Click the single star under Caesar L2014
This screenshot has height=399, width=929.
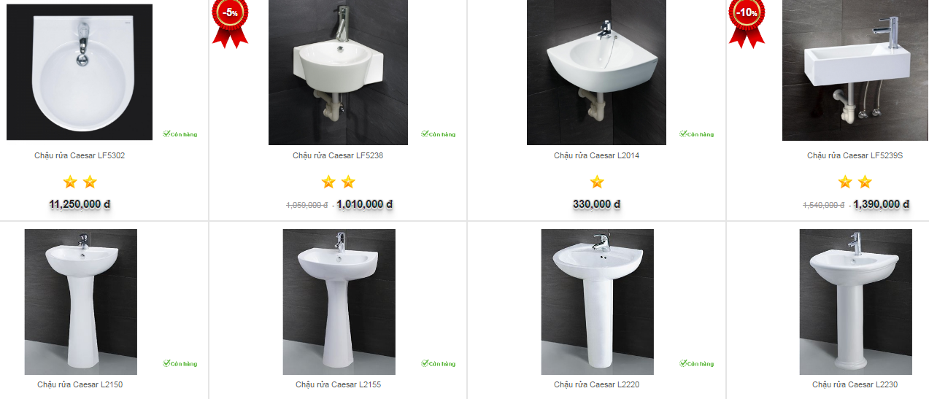(596, 182)
